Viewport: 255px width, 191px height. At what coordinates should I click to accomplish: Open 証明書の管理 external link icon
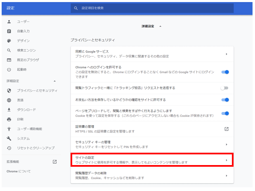pyautogui.click(x=226, y=129)
